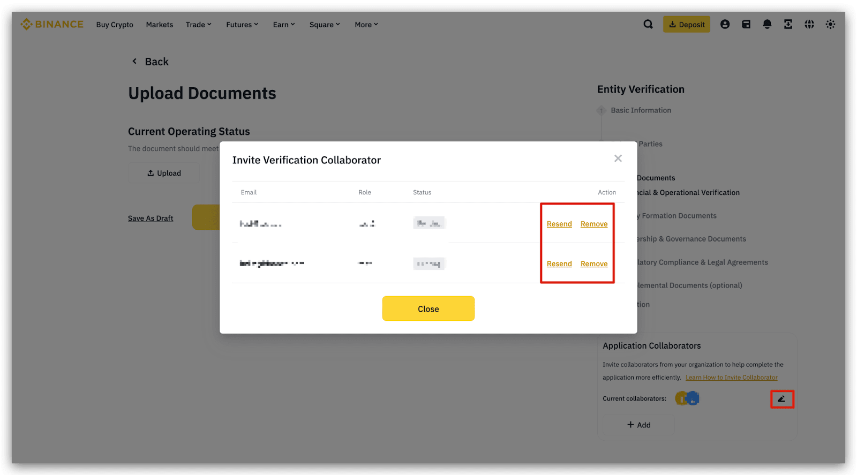857x475 pixels.
Task: Click the Deposit button
Action: pyautogui.click(x=687, y=25)
